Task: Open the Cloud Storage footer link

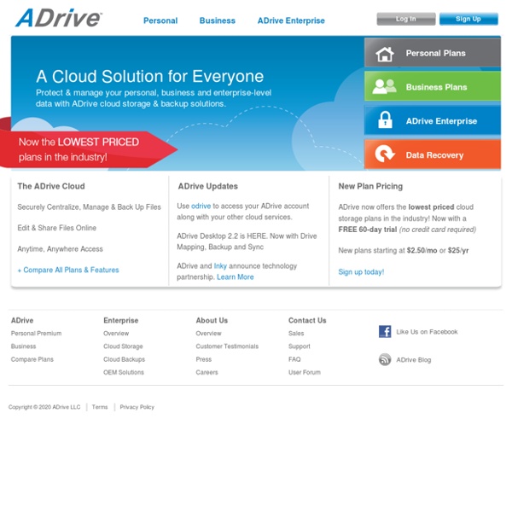Action: [x=123, y=346]
